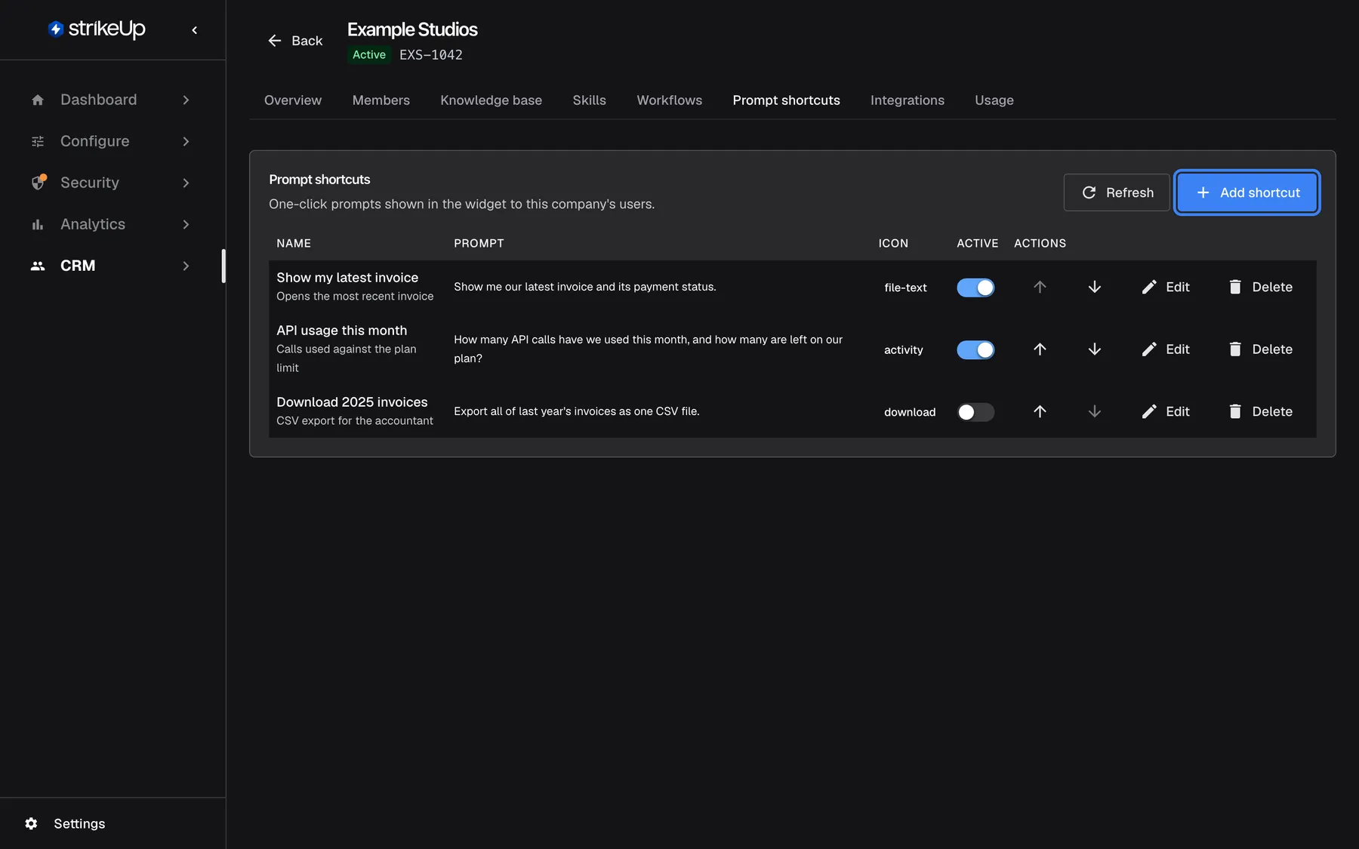Click the 'Active' status badge

point(369,55)
